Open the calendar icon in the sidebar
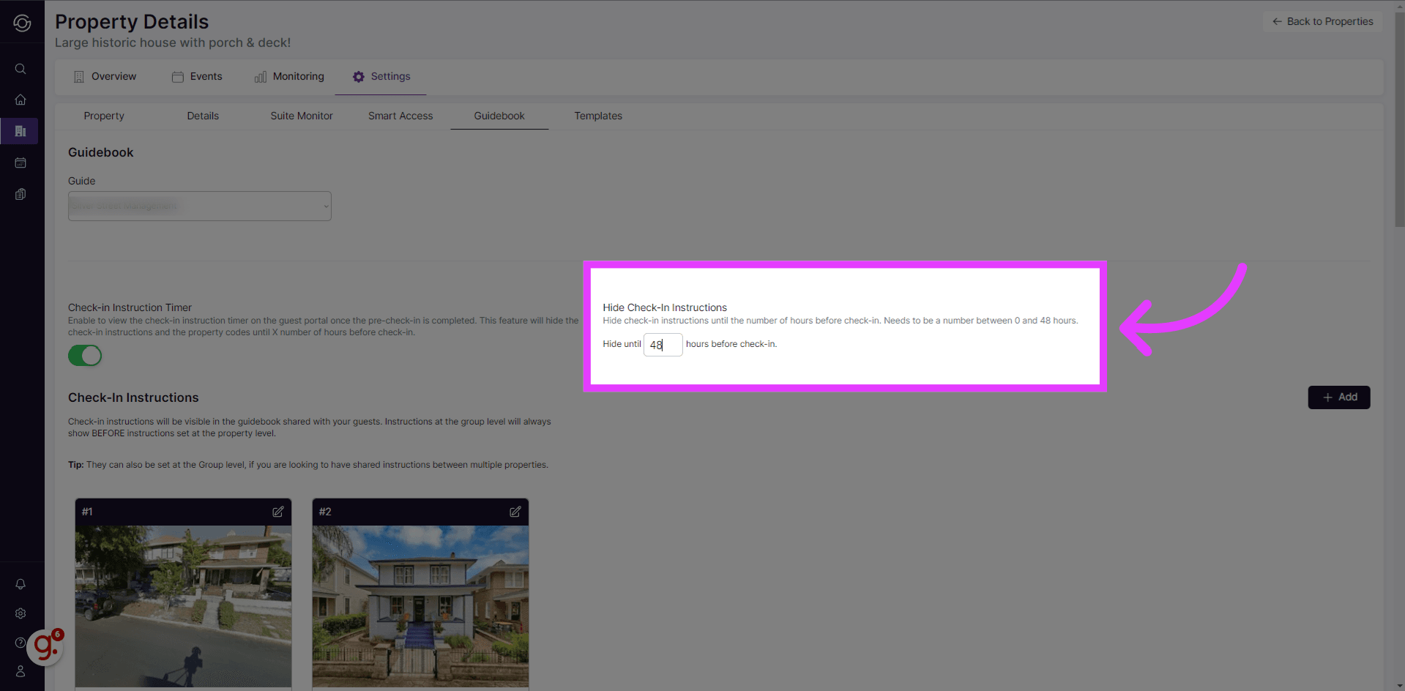 pos(21,163)
